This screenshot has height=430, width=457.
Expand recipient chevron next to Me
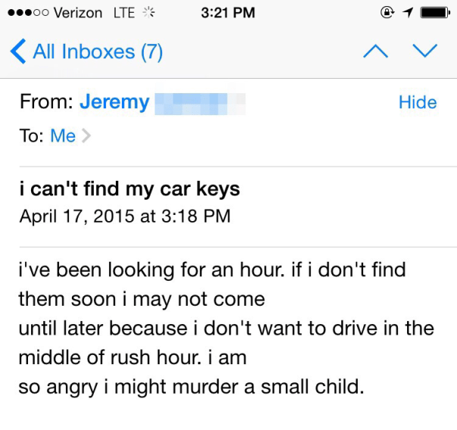pos(85,136)
